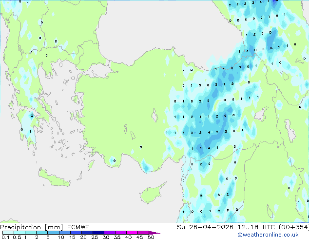Click the "(00+354)" forecast offset text

pyautogui.click(x=293, y=227)
